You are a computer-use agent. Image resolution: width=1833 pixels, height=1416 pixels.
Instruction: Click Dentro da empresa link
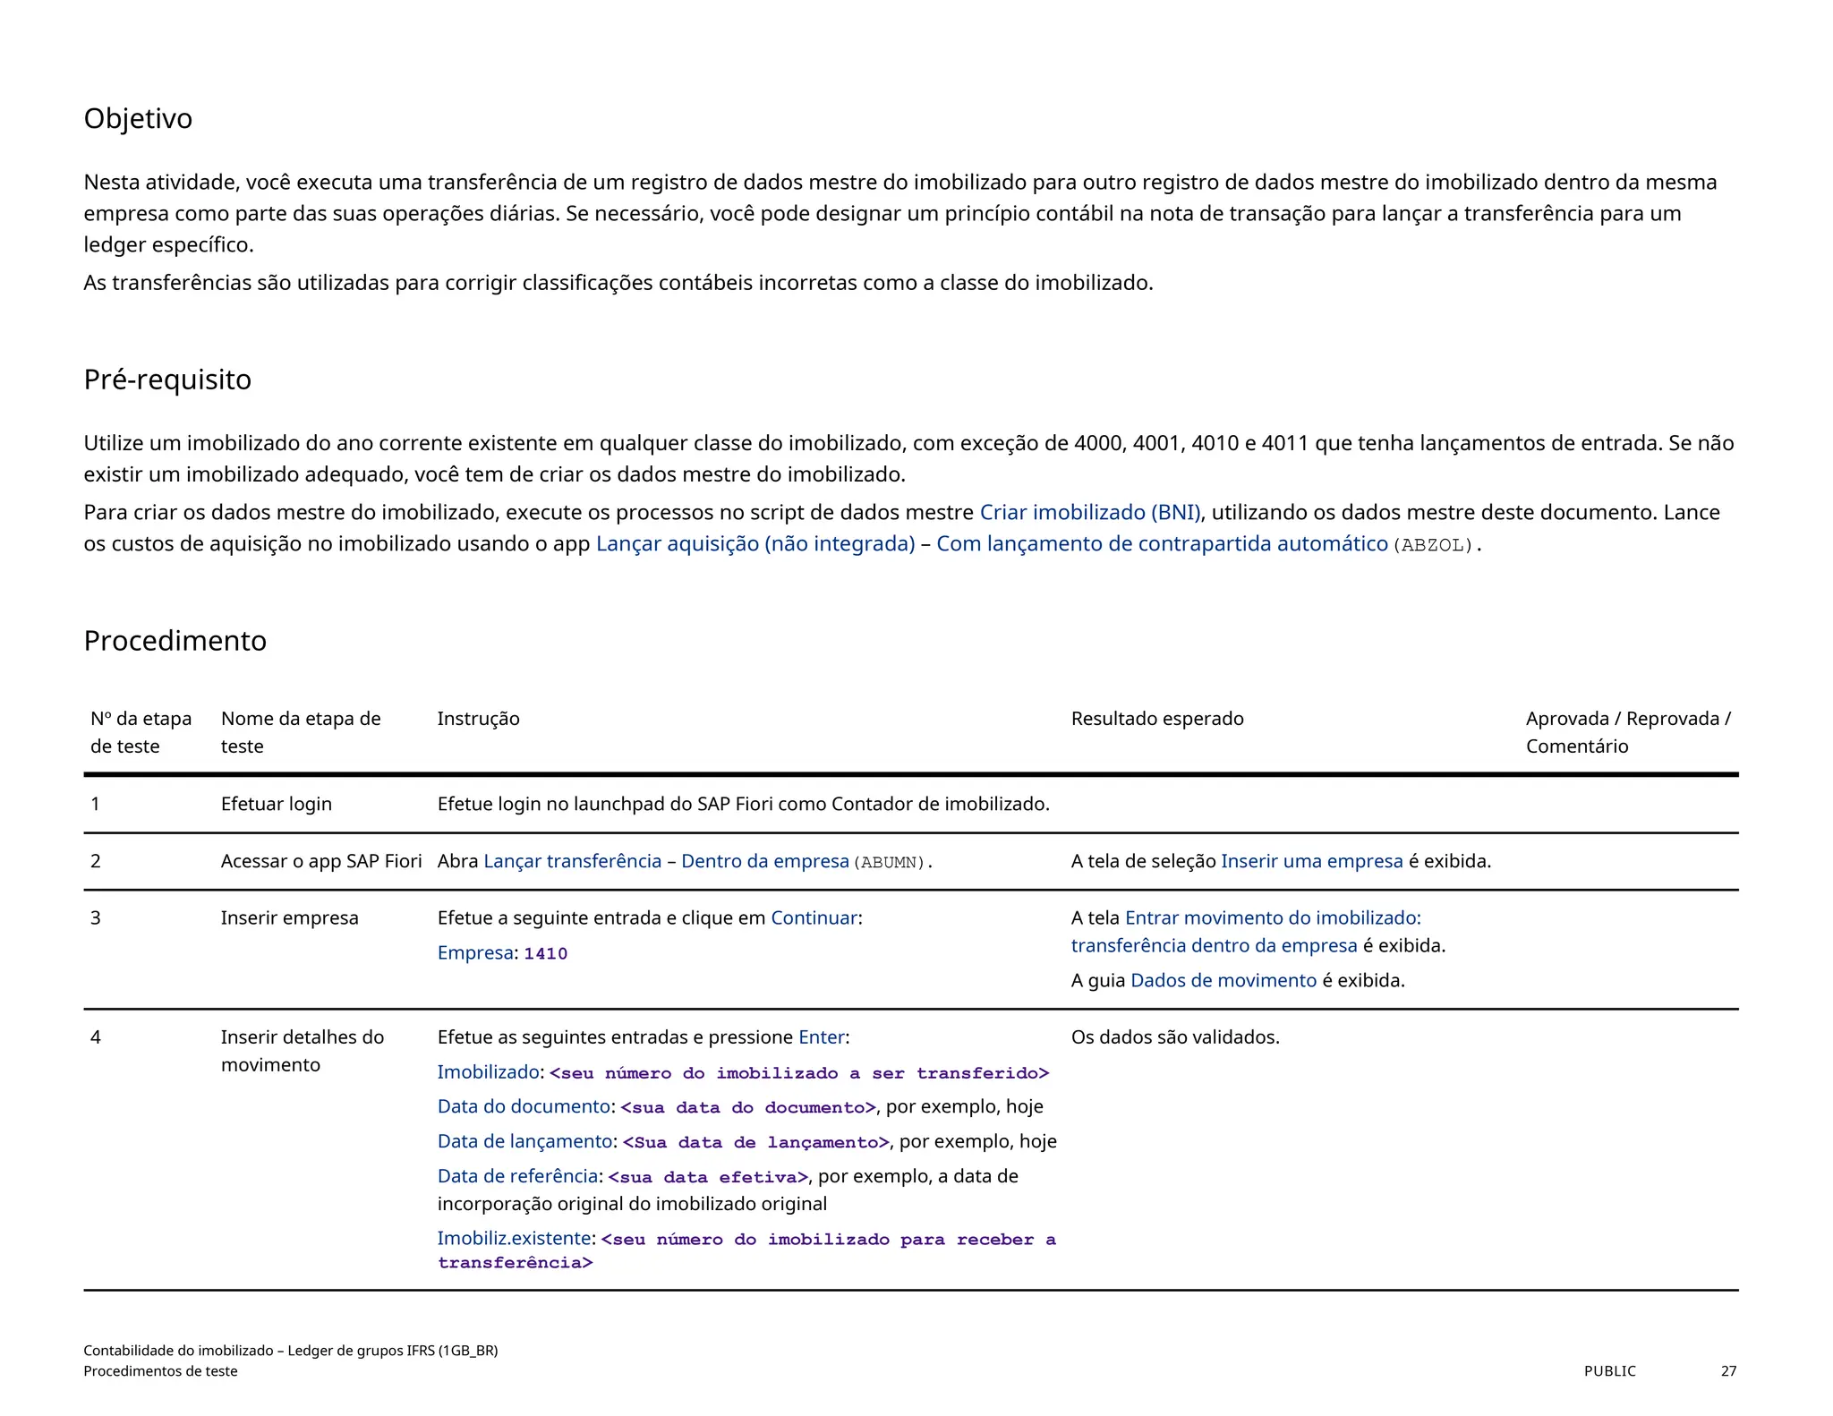[x=764, y=861]
